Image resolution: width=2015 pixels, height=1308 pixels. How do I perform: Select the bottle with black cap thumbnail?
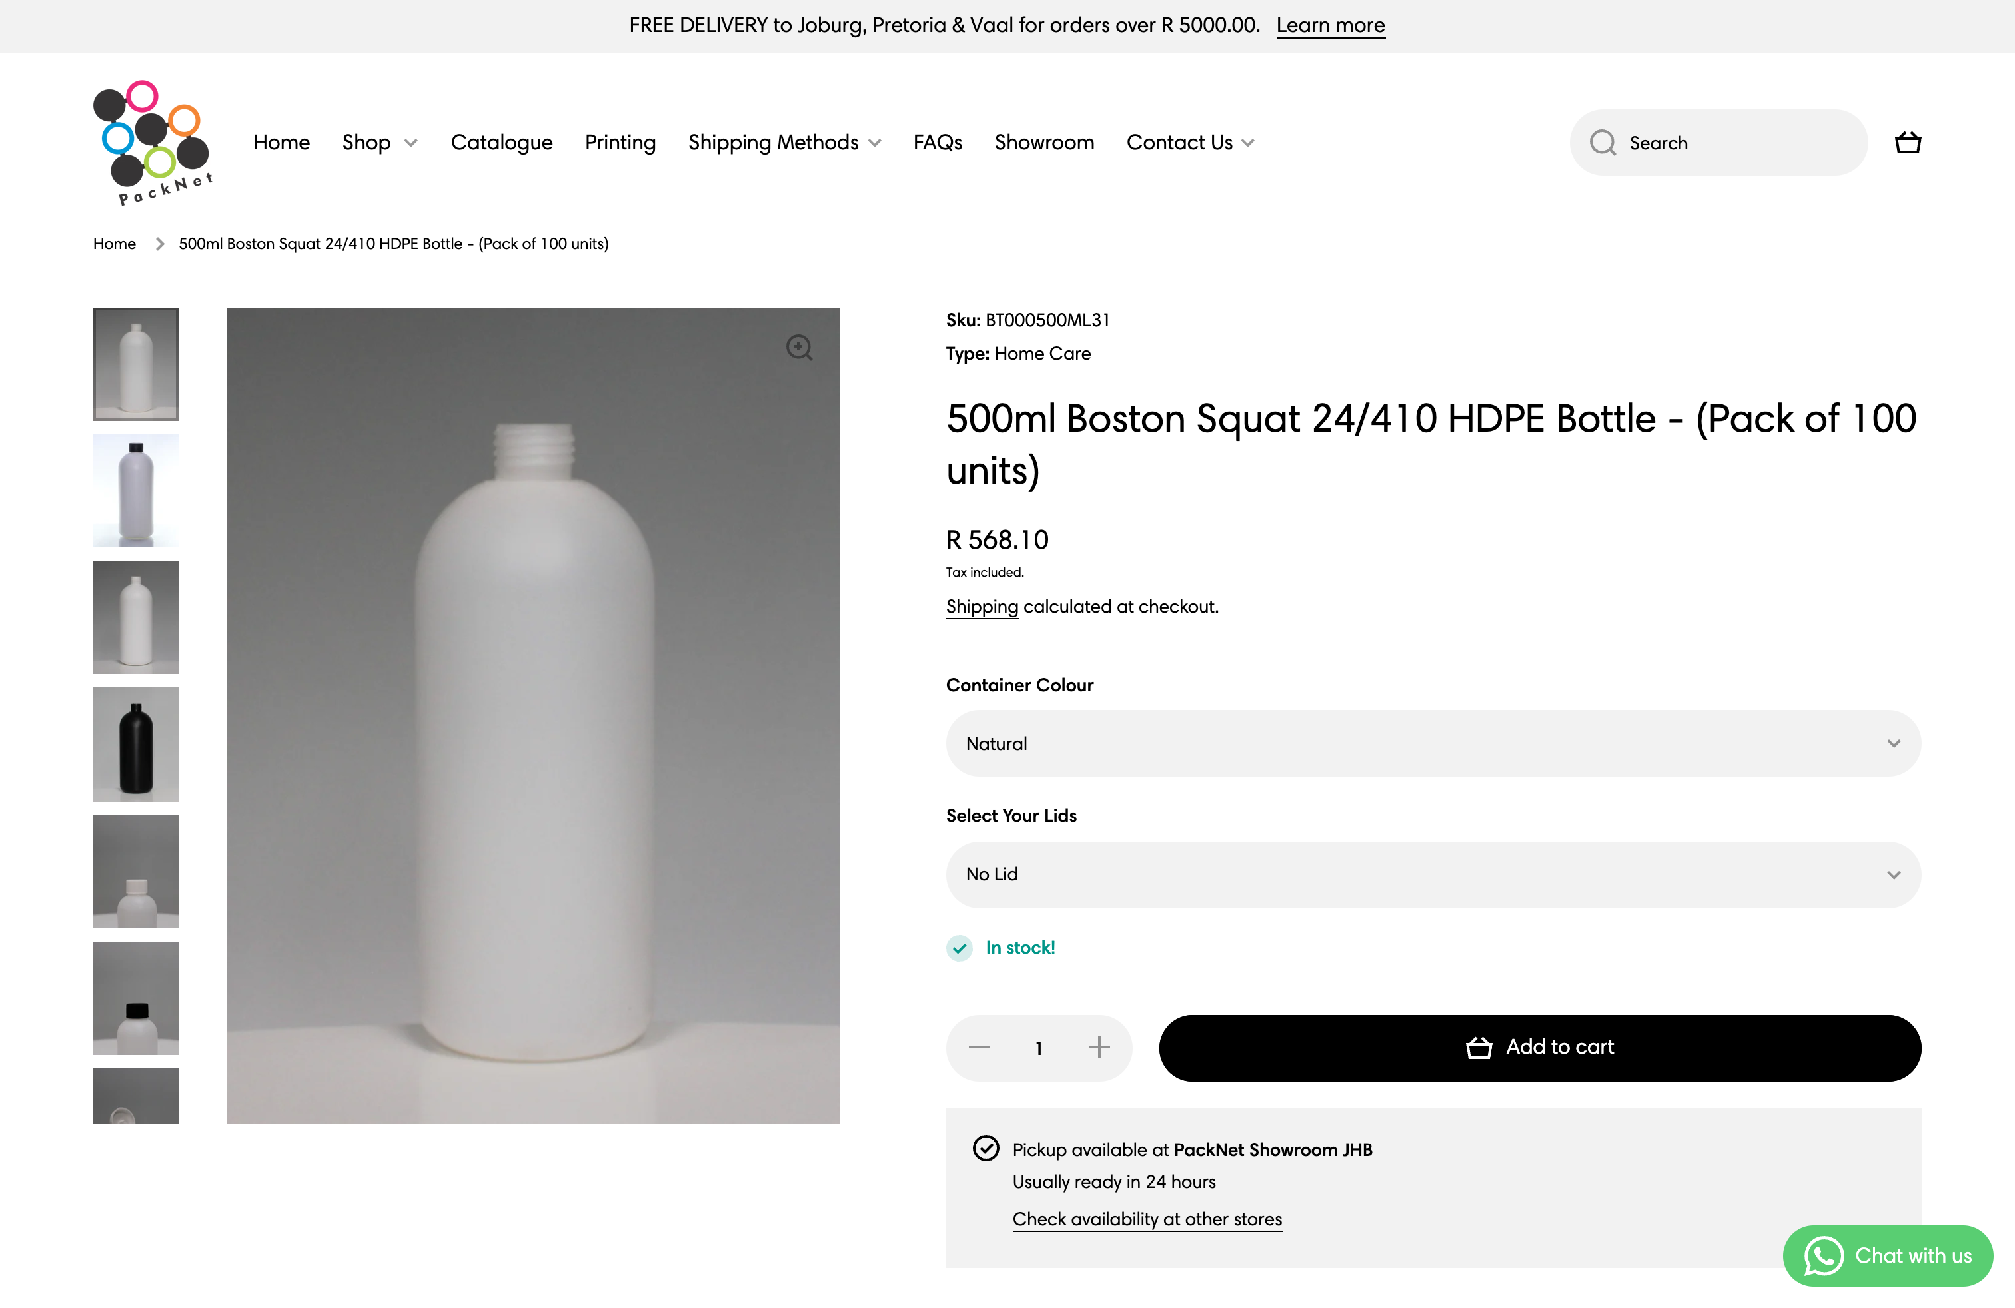coord(135,491)
